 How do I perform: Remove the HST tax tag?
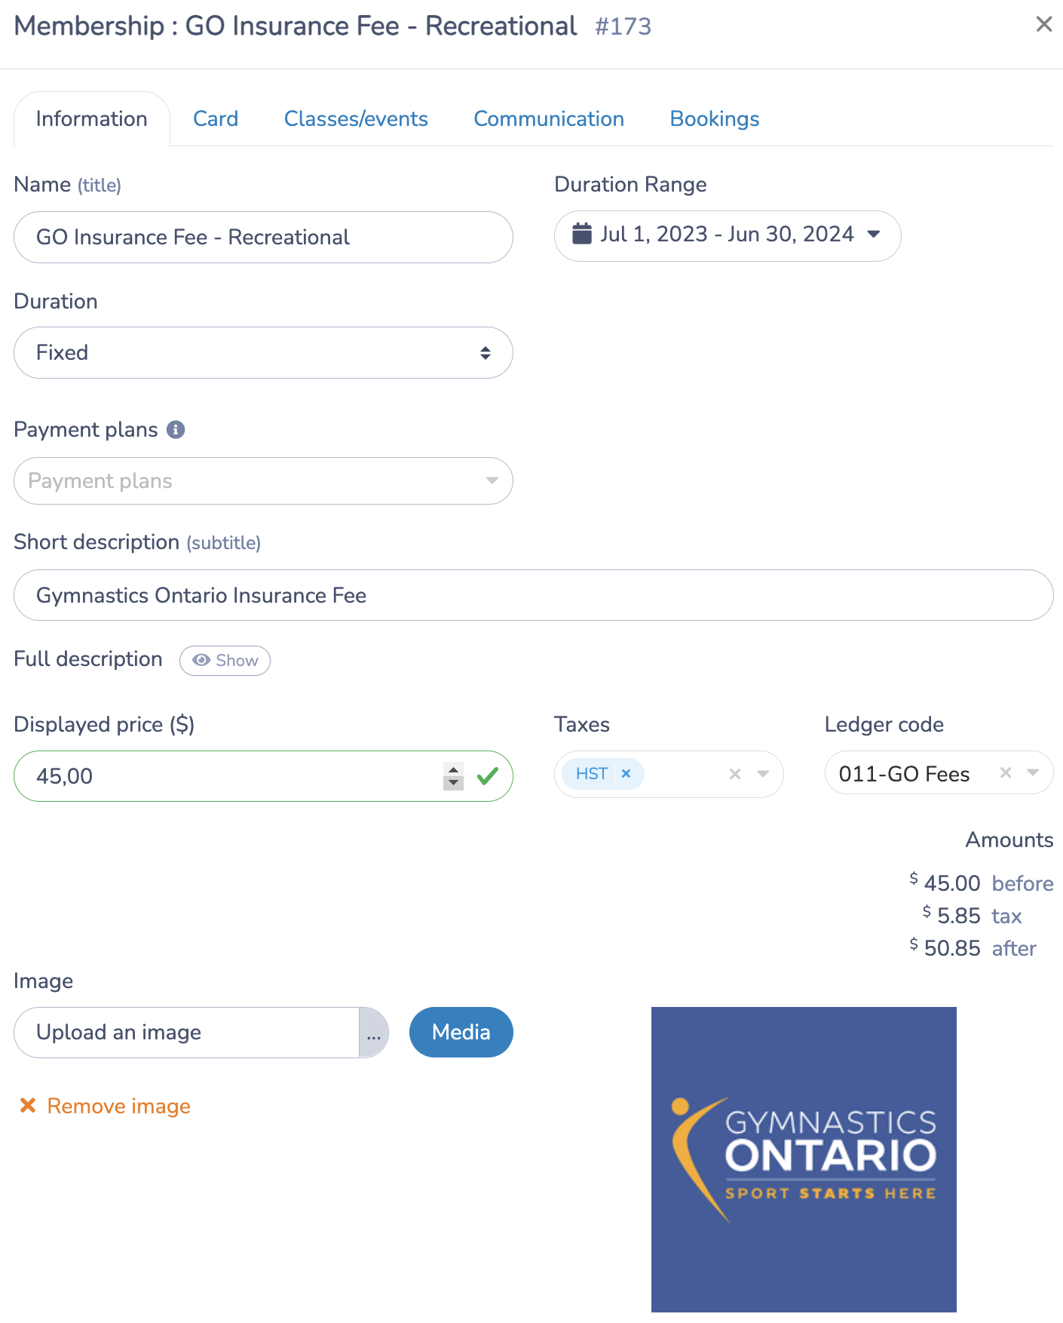(626, 774)
